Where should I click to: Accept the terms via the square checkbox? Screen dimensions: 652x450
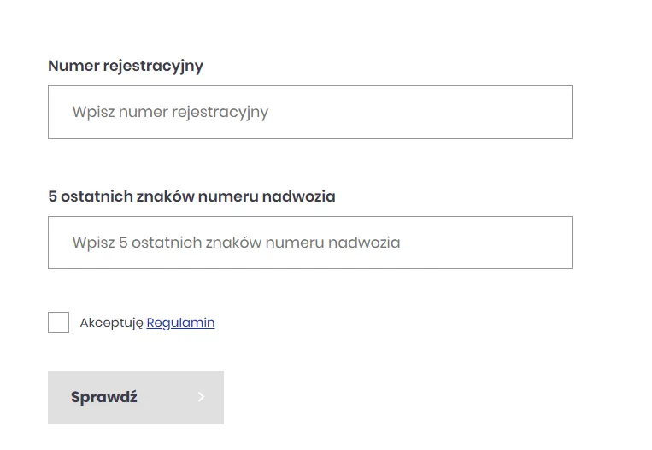(x=59, y=323)
